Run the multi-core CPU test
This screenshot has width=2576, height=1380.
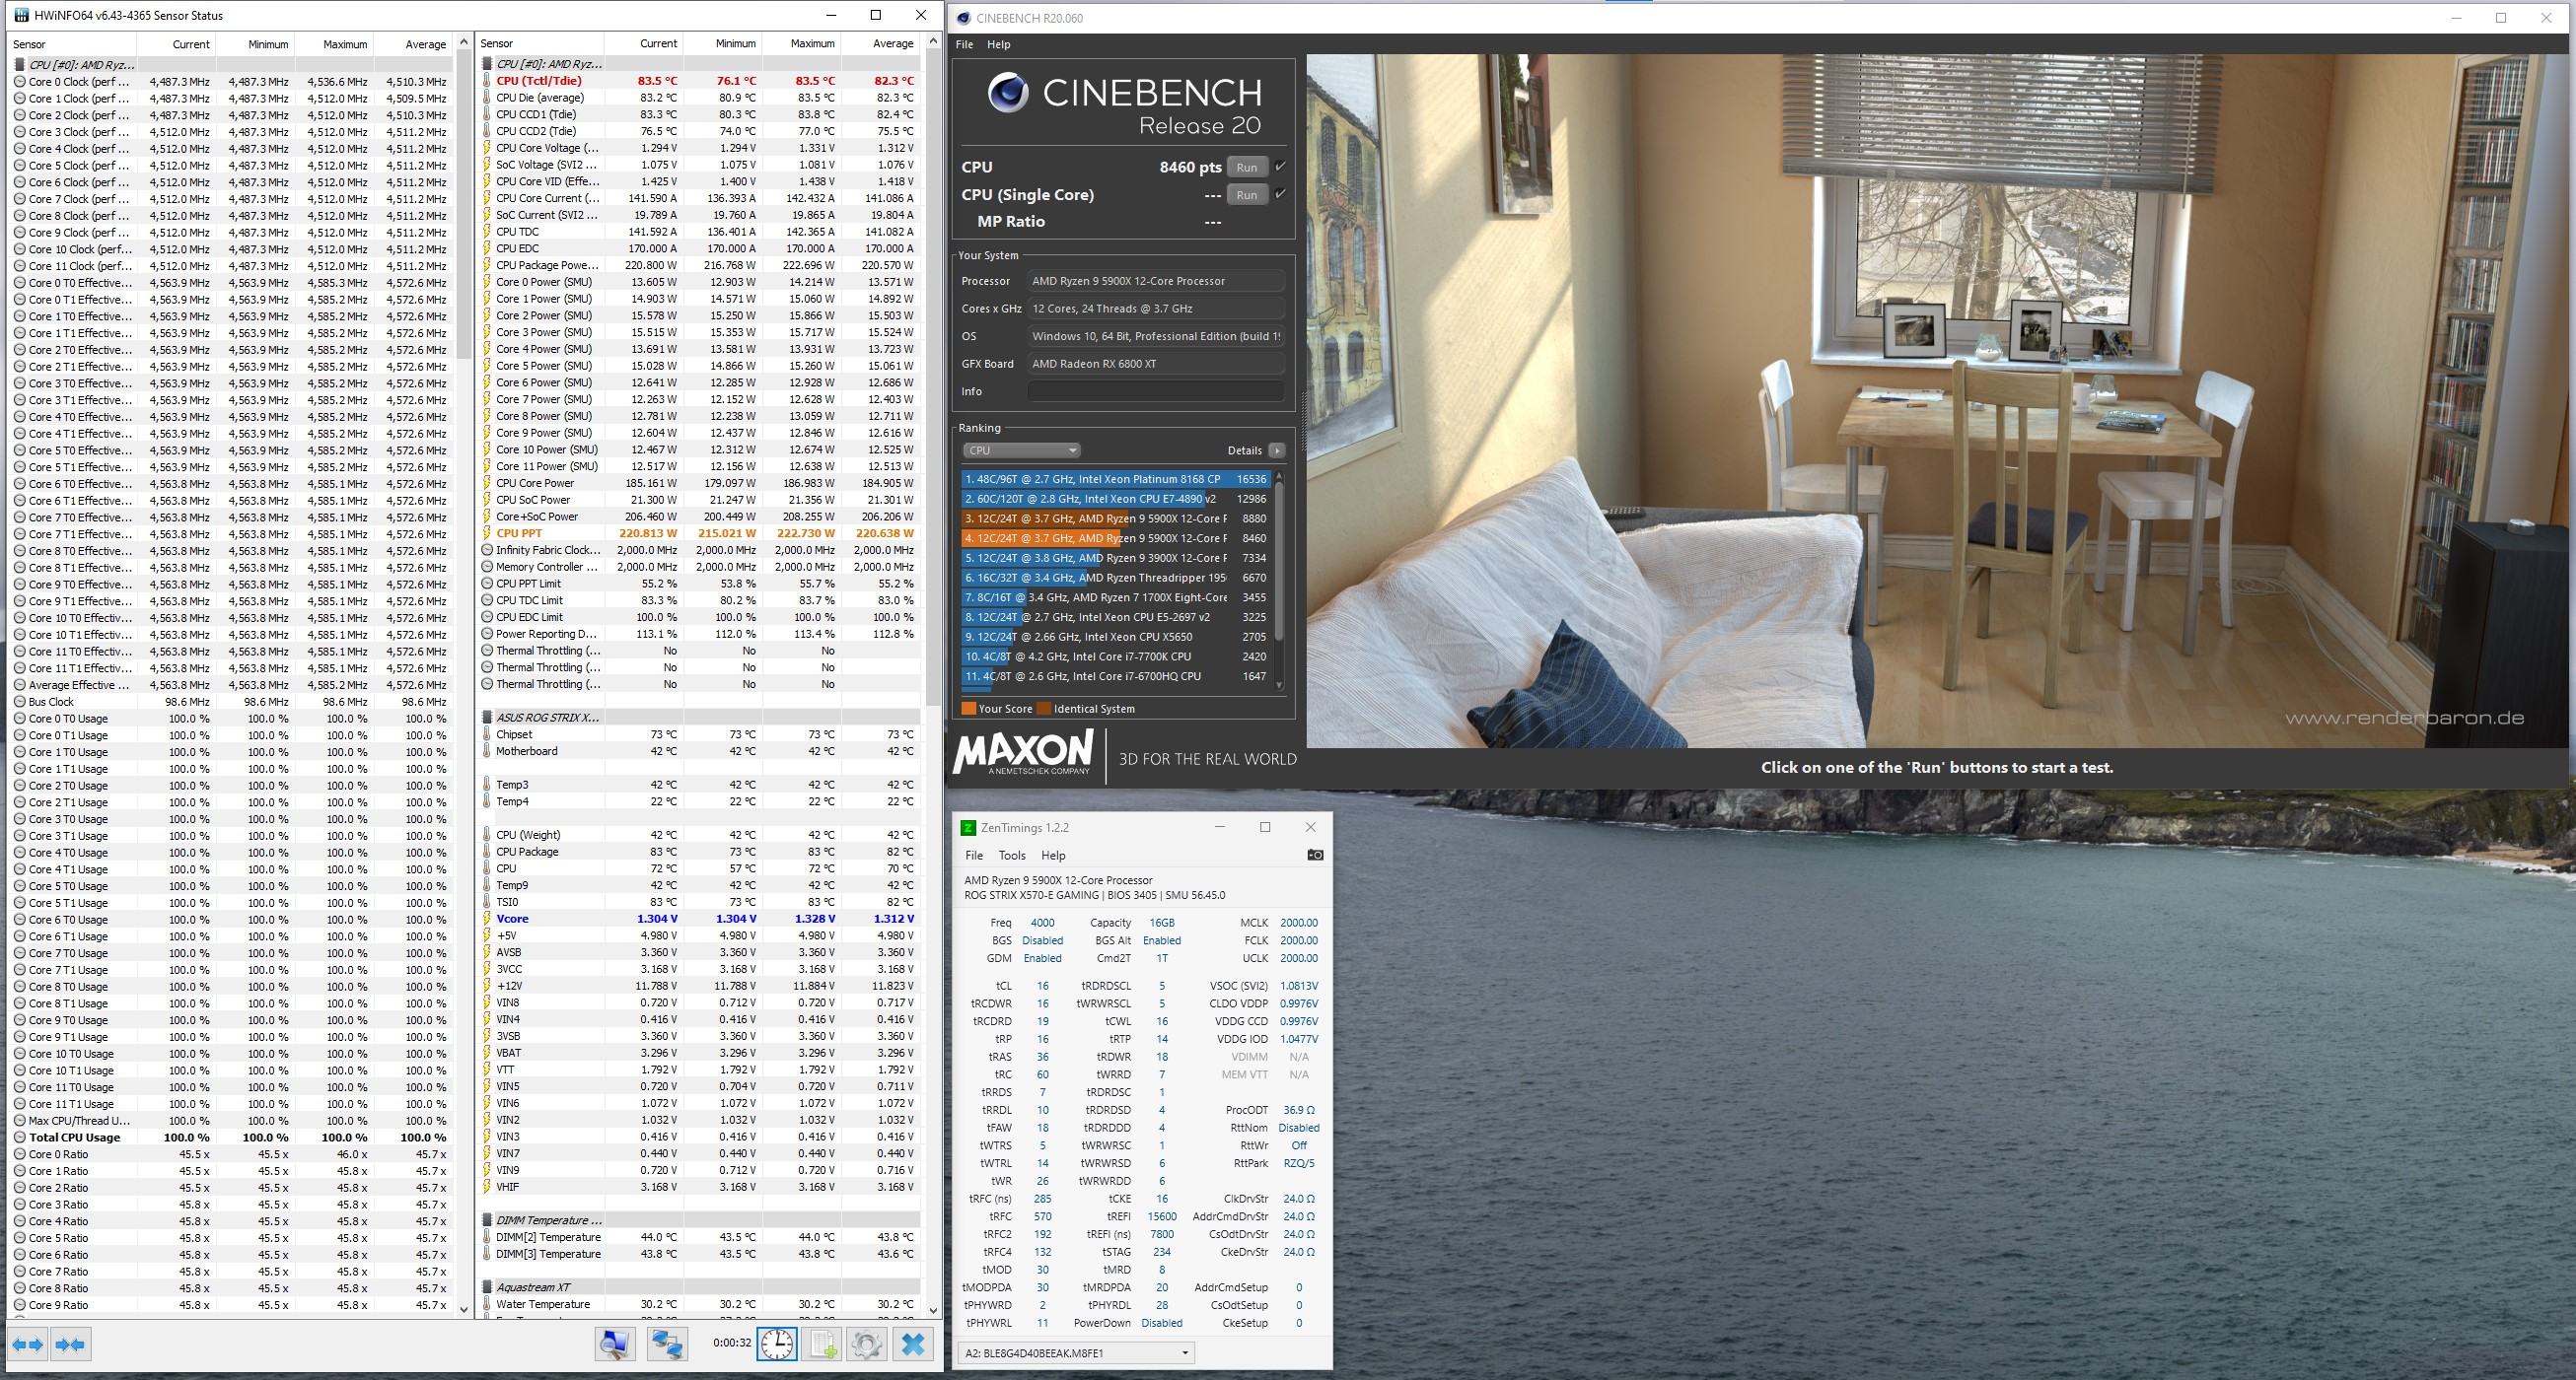1246,167
